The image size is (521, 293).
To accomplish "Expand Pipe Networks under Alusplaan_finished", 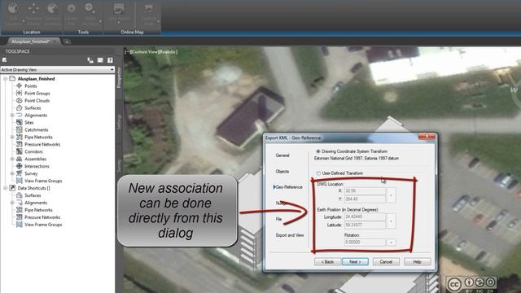I will point(12,138).
